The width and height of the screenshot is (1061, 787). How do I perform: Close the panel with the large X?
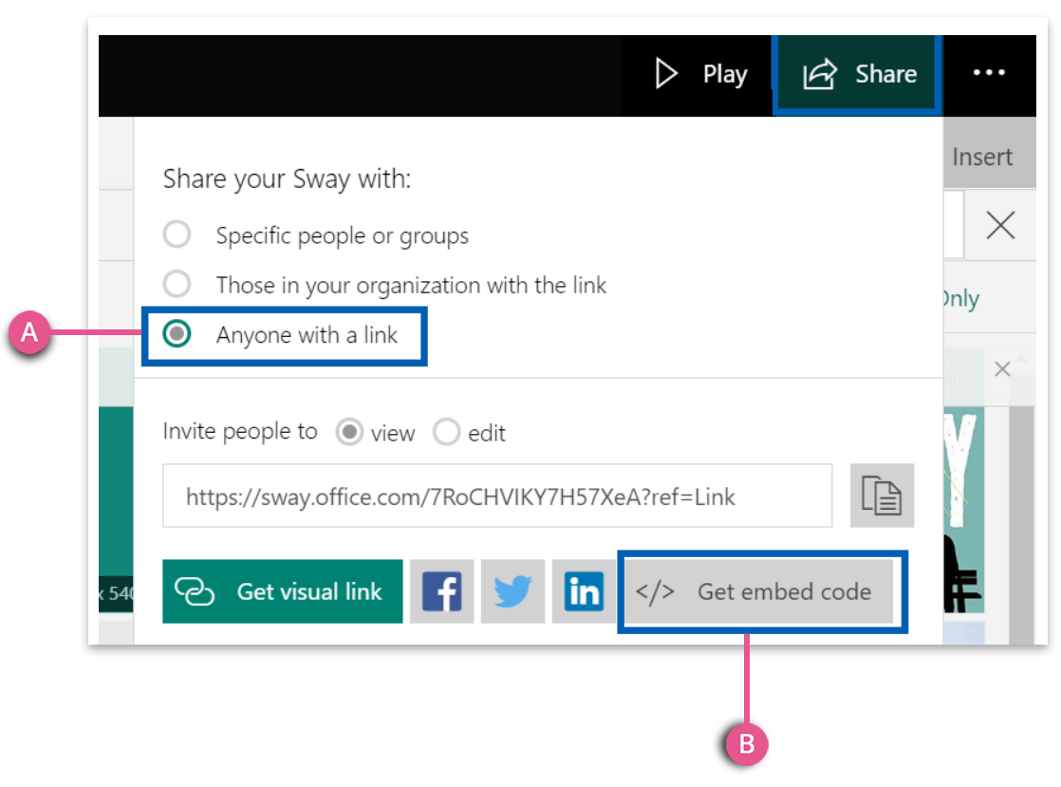click(x=1000, y=225)
